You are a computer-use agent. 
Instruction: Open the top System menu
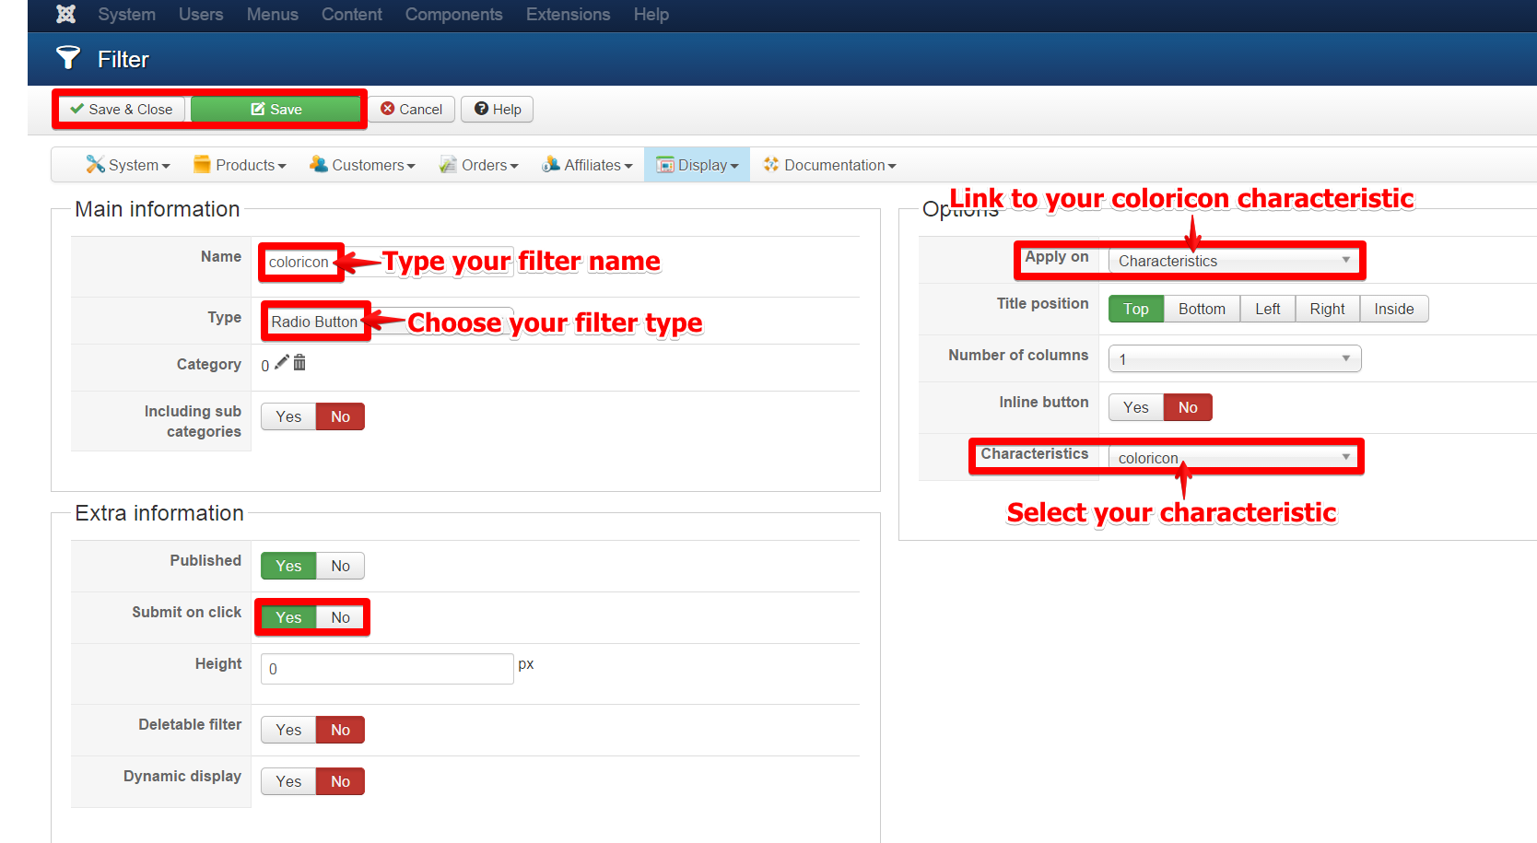[127, 15]
